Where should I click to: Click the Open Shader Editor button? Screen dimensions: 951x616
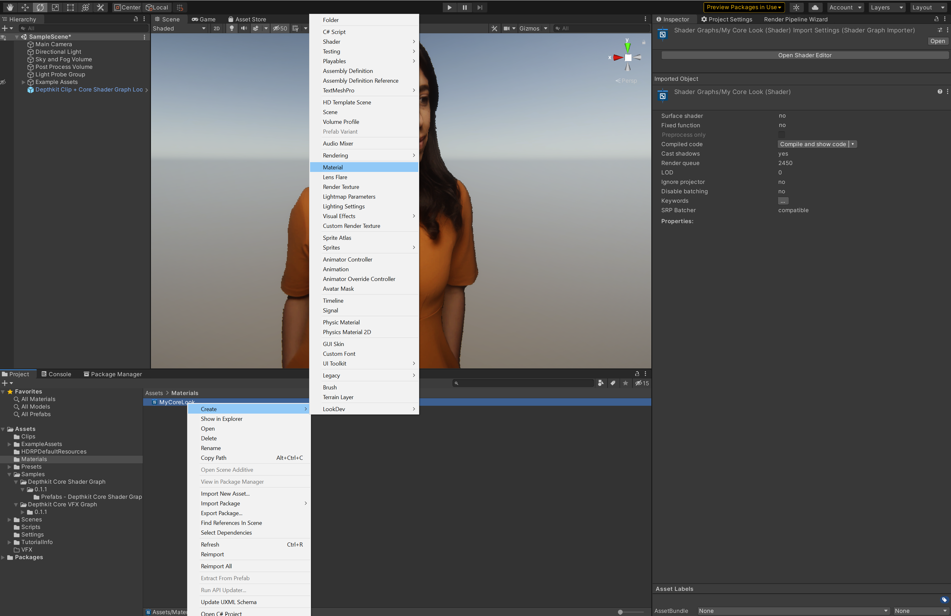click(804, 55)
